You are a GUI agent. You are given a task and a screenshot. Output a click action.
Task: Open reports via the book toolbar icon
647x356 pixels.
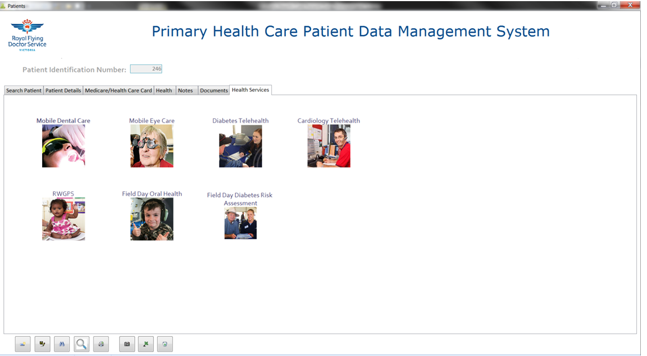pos(126,344)
